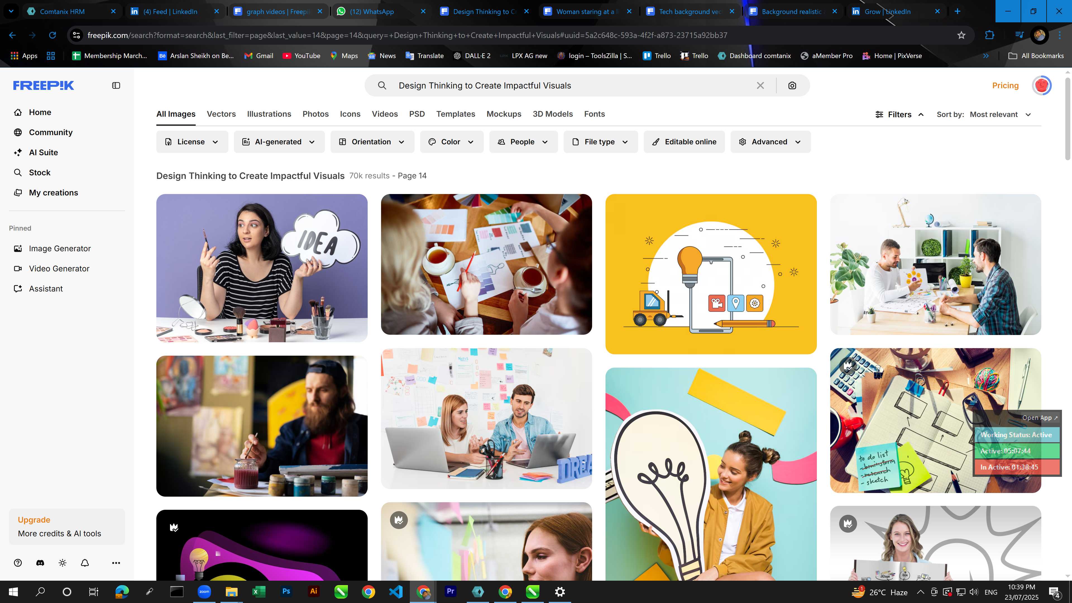This screenshot has height=603, width=1072.
Task: Launch the pinned Video Generator
Action: (59, 268)
